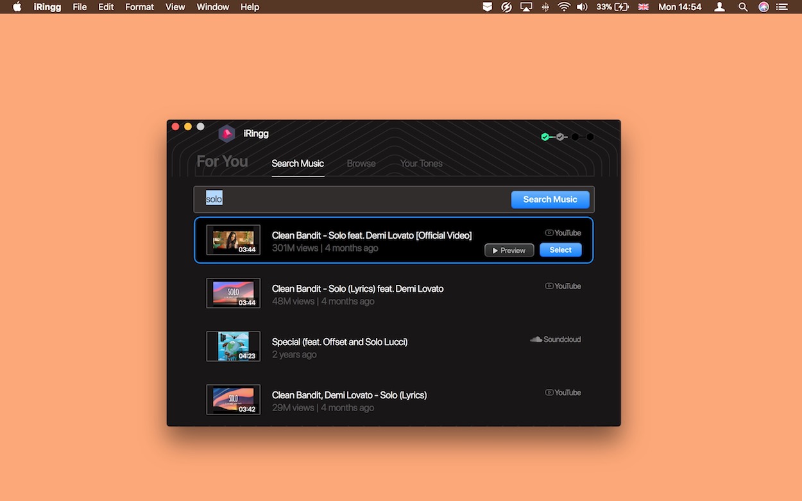The width and height of the screenshot is (802, 501).
Task: Click the circular slashed status icon in menu bar
Action: [x=506, y=7]
